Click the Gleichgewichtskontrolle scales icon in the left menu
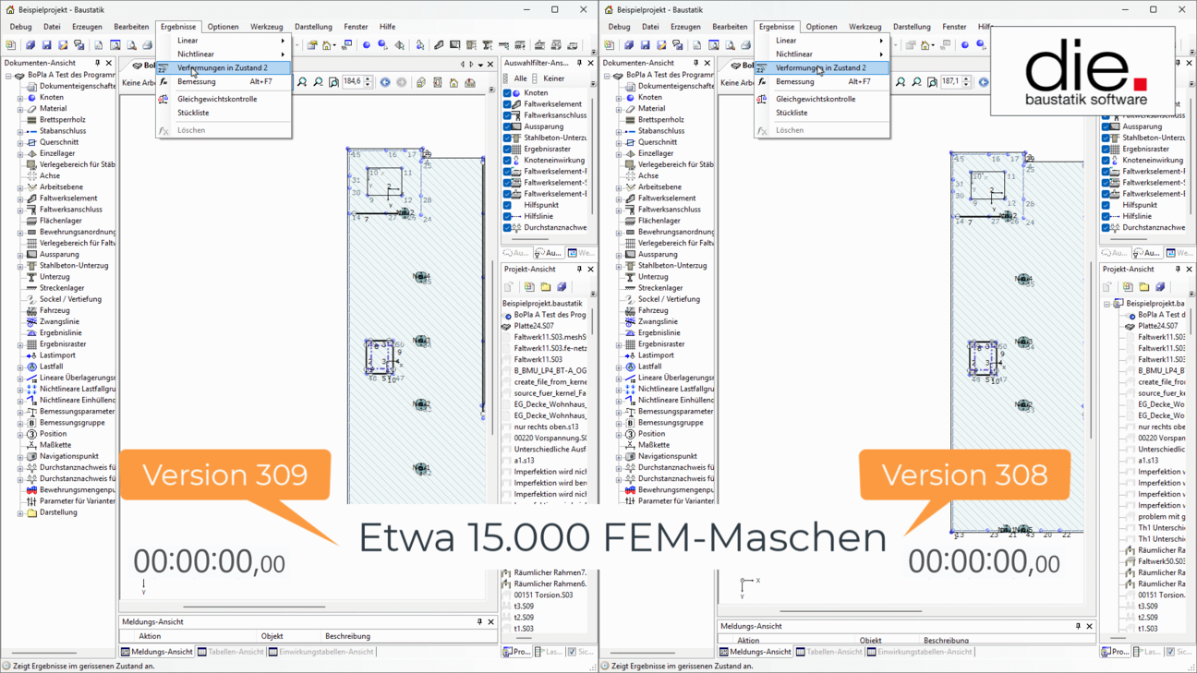1197x673 pixels. pyautogui.click(x=163, y=99)
